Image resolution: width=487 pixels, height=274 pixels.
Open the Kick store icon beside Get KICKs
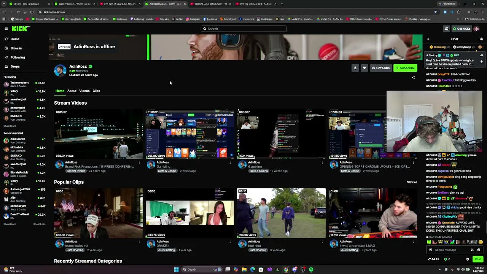pyautogui.click(x=447, y=29)
